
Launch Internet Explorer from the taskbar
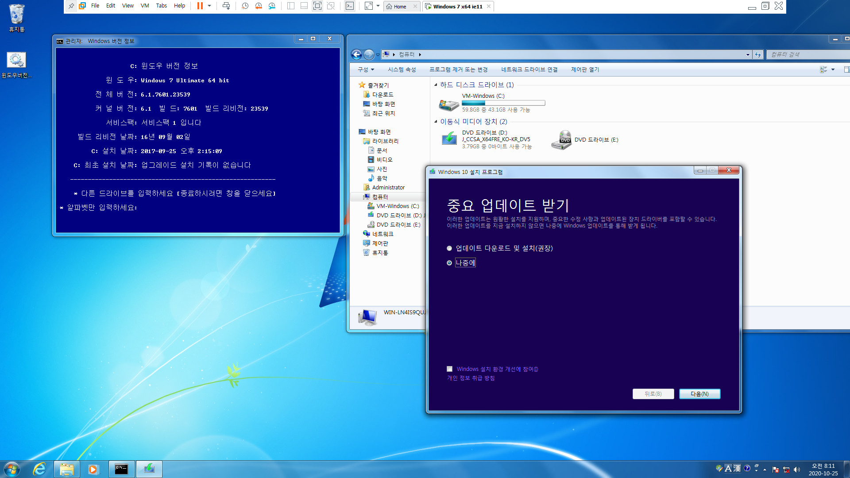click(x=39, y=469)
